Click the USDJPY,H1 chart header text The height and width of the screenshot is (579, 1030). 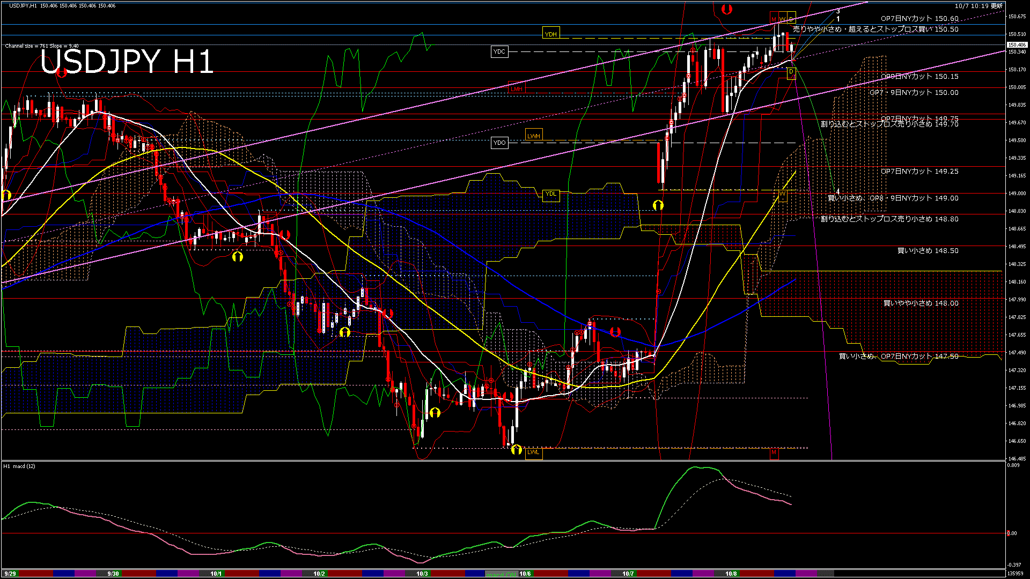tap(23, 5)
